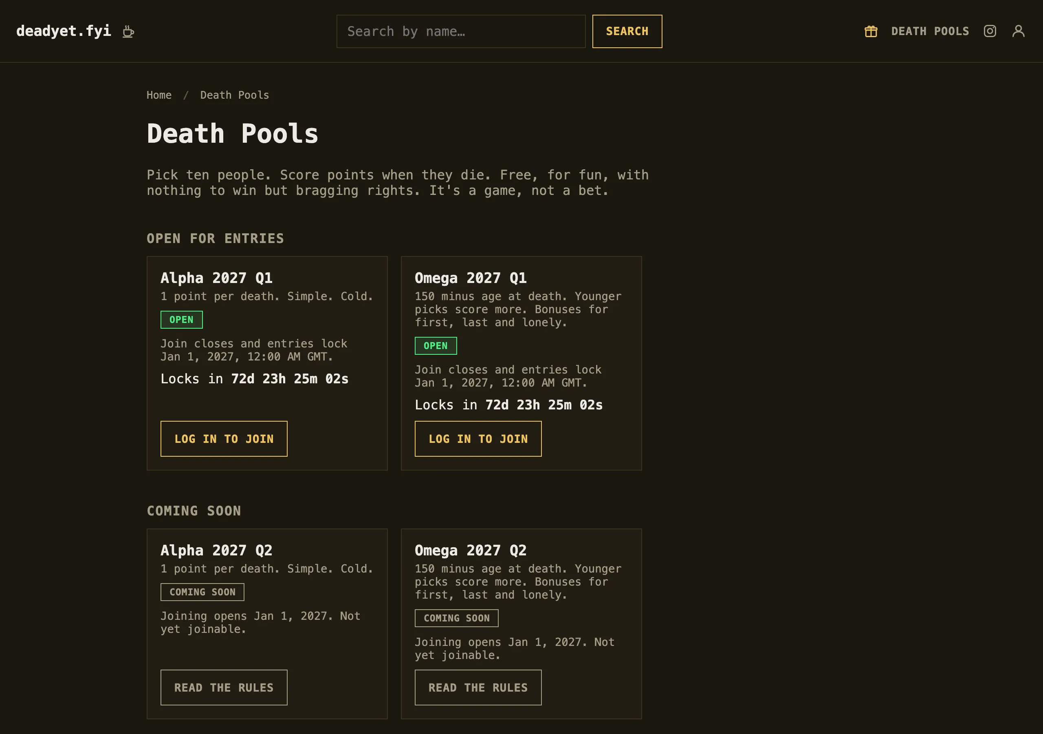Viewport: 1043px width, 734px height.
Task: Click the OPEN FOR ENTRIES section heading
Action: click(x=216, y=238)
